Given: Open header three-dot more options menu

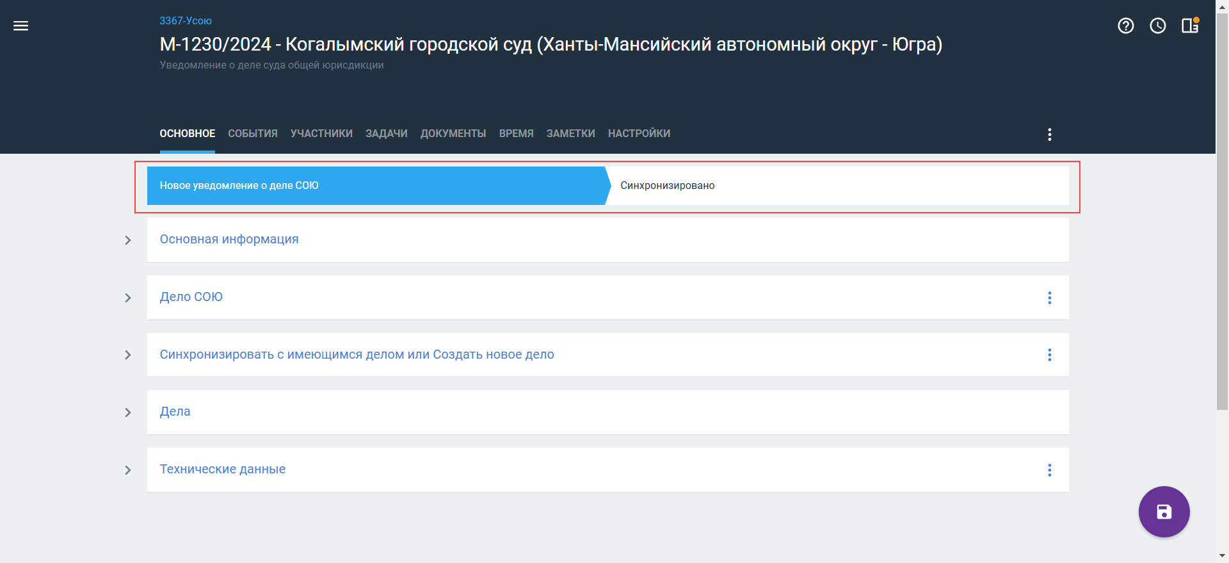Looking at the screenshot, I should click(1049, 134).
